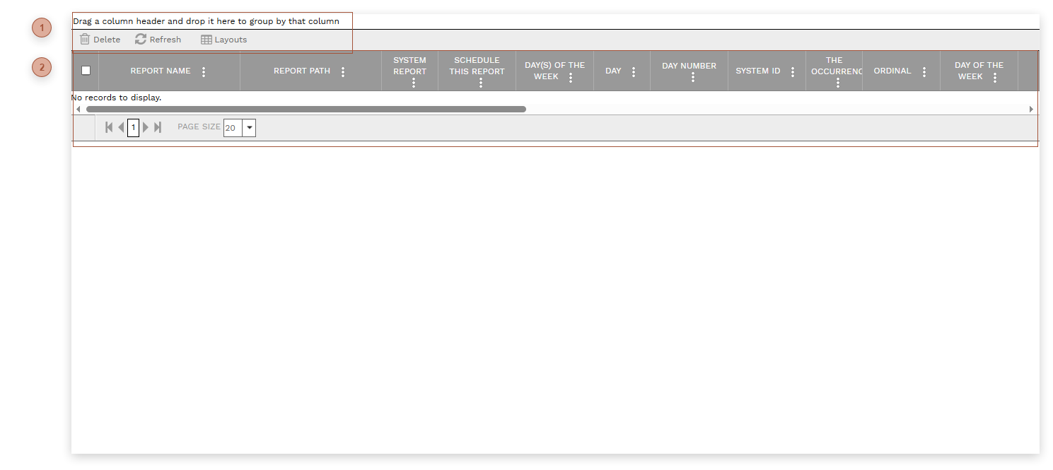Open the Page Size dropdown
Viewport: 1053px width, 470px height.
point(249,128)
